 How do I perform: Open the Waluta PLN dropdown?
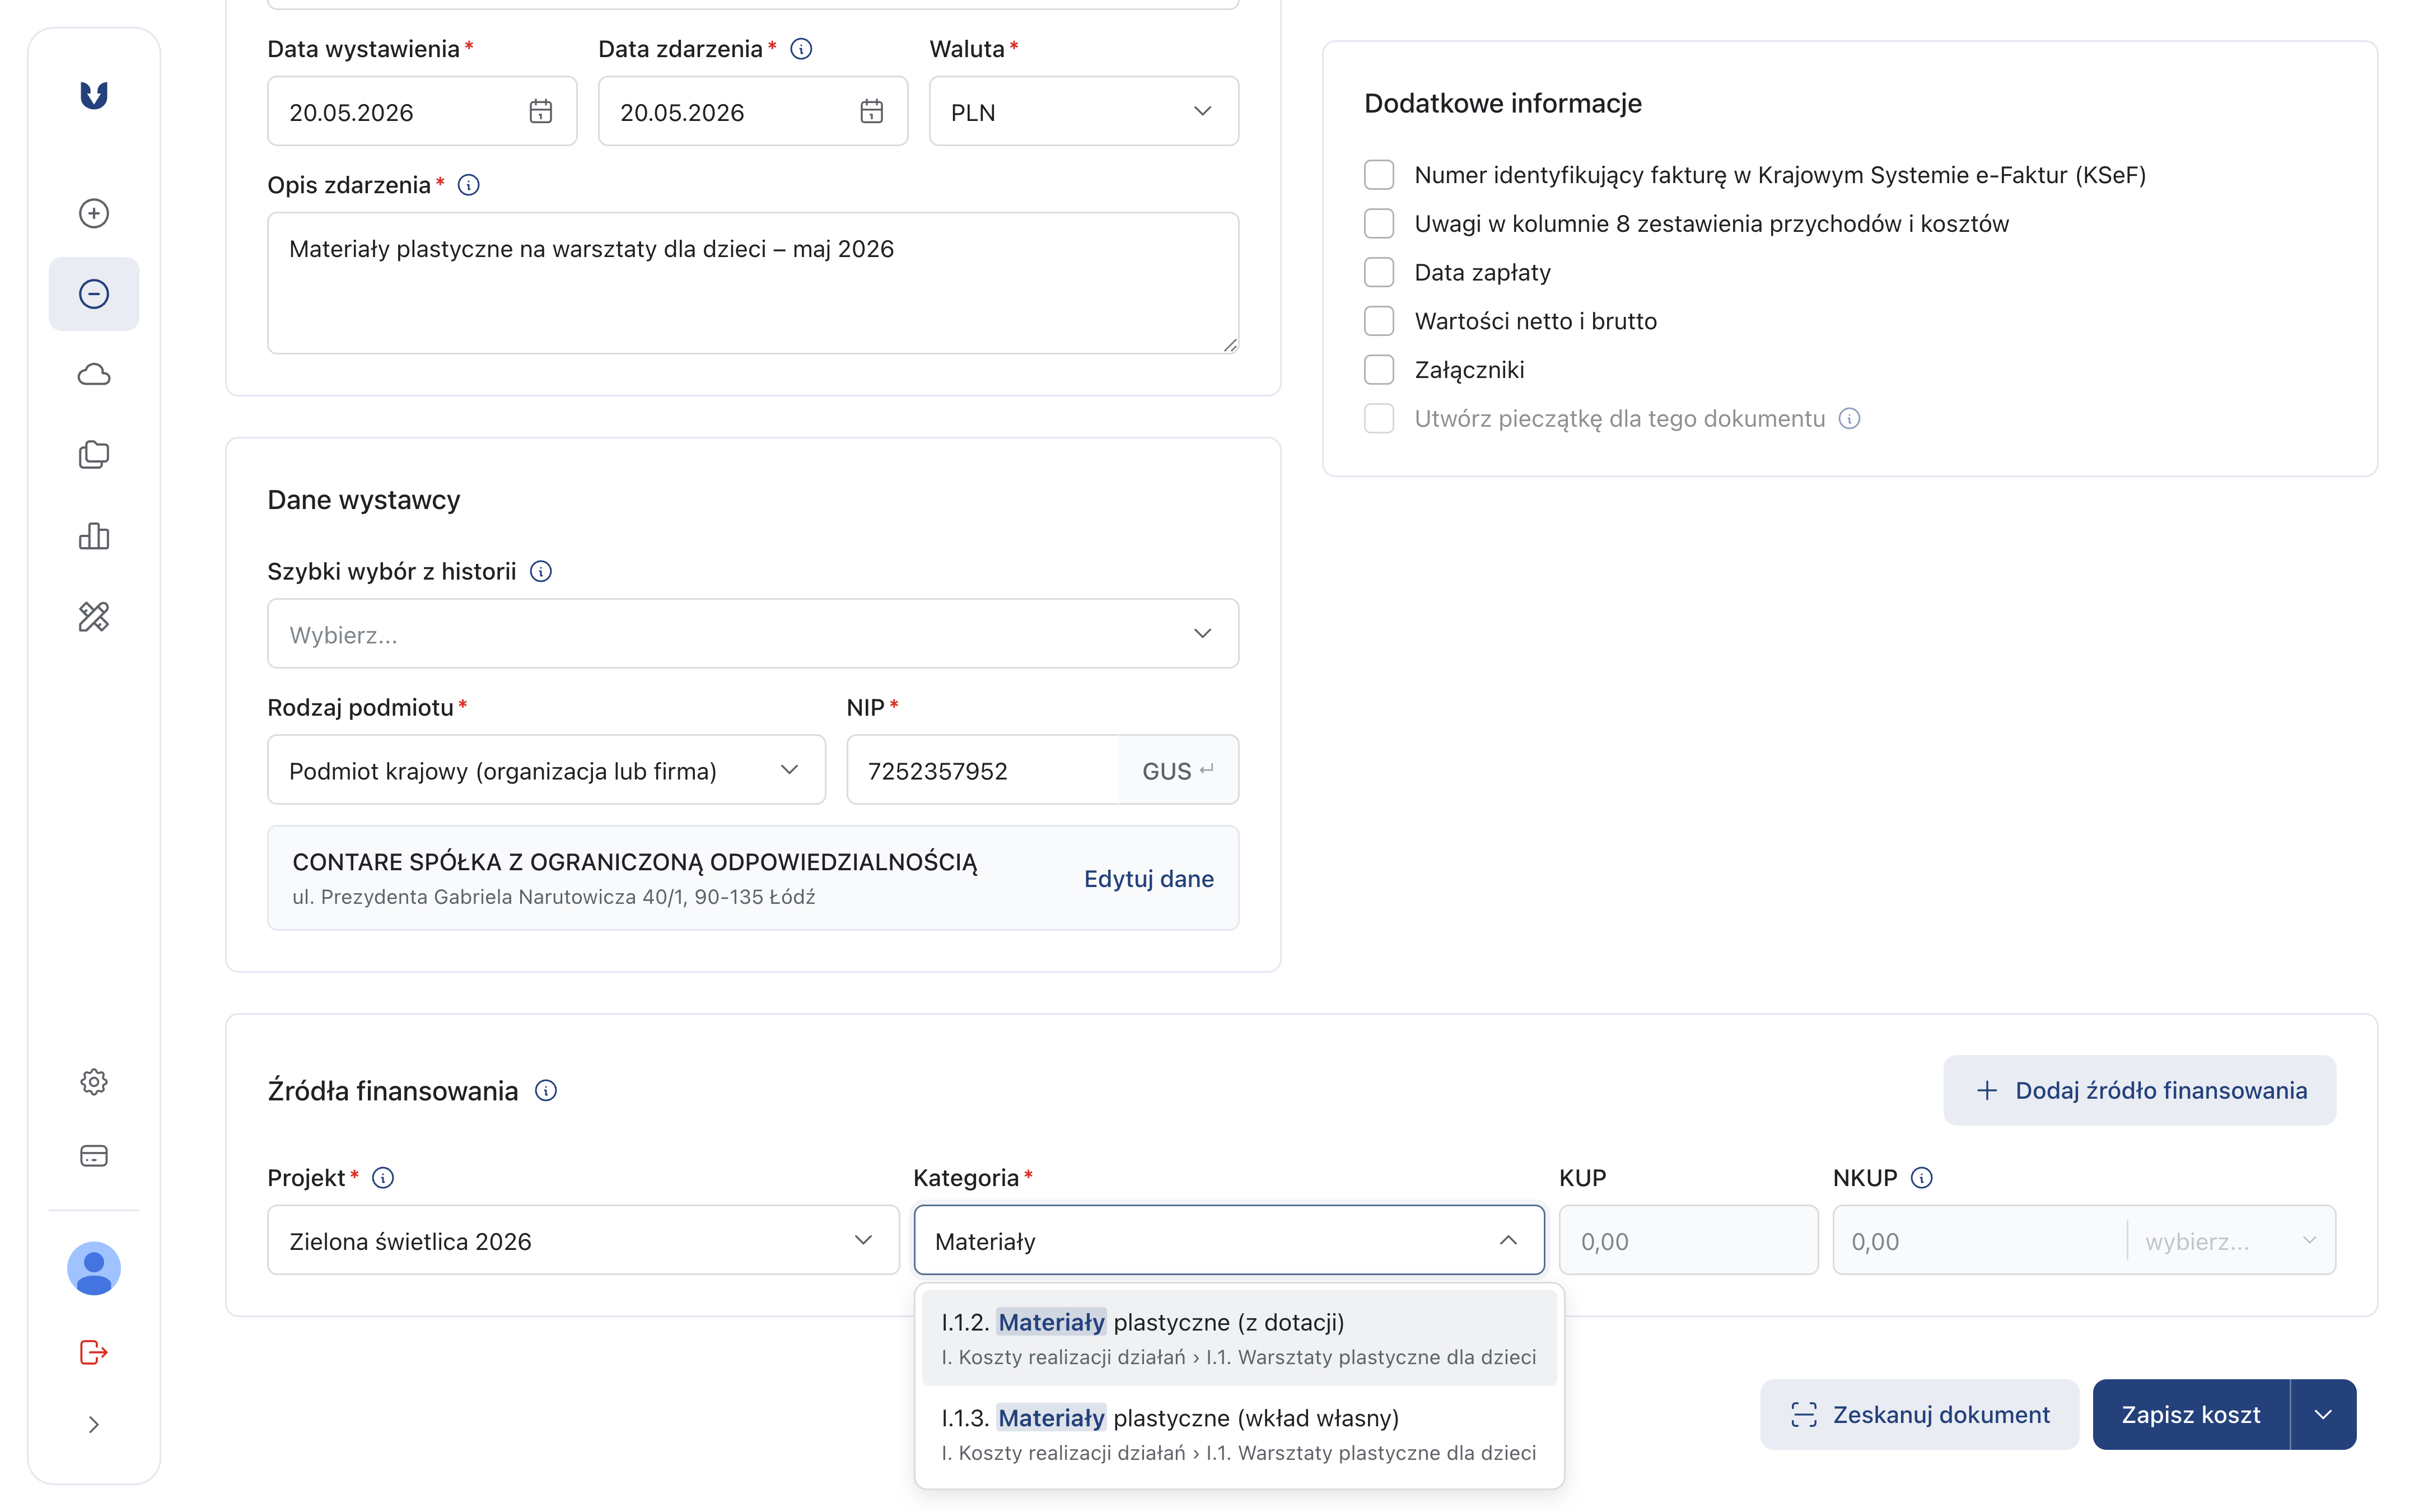tap(1084, 111)
